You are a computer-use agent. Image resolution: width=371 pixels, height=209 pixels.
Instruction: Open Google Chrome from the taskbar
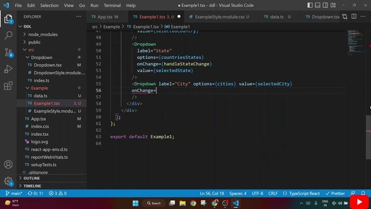coord(193,203)
